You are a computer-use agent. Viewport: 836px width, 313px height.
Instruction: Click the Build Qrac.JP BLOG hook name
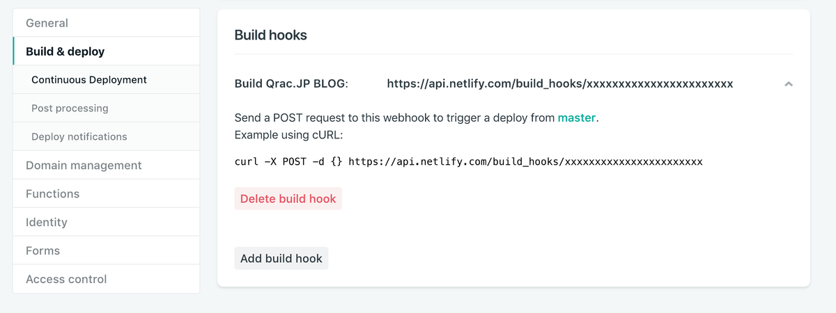pos(291,84)
